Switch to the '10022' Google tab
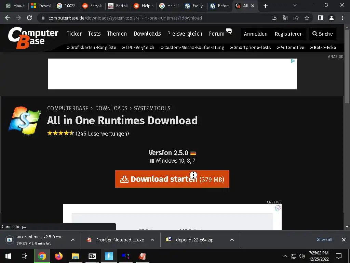Viewport: 350px width, 263px height. [x=67, y=6]
